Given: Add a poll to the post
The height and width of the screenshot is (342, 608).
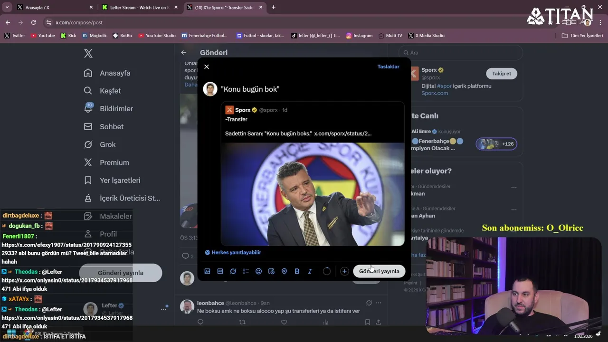Looking at the screenshot, I should coord(246,271).
